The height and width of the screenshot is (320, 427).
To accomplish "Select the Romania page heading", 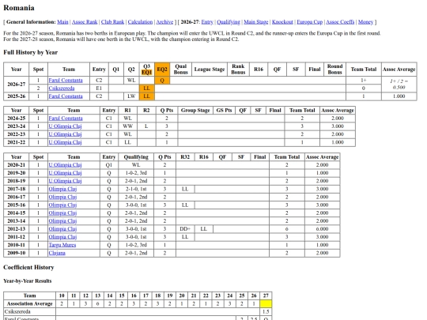I will 19,8.
